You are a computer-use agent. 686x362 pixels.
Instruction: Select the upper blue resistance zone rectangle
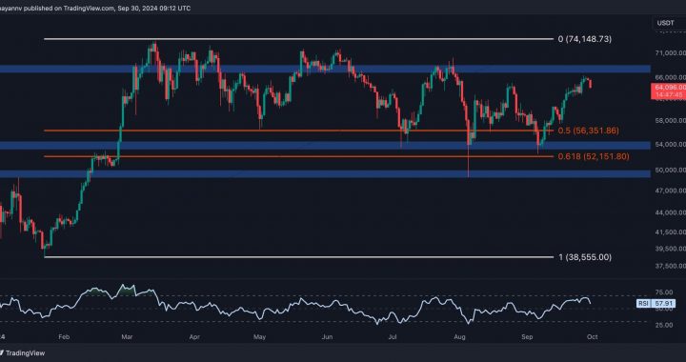tap(325, 69)
